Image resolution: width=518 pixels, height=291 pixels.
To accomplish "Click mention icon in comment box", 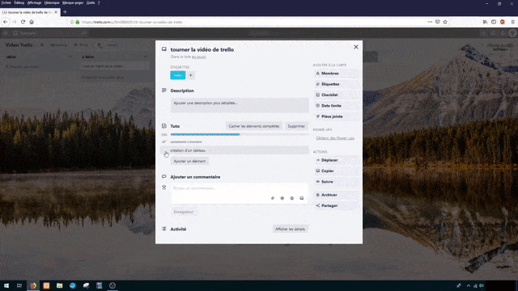I will [282, 198].
